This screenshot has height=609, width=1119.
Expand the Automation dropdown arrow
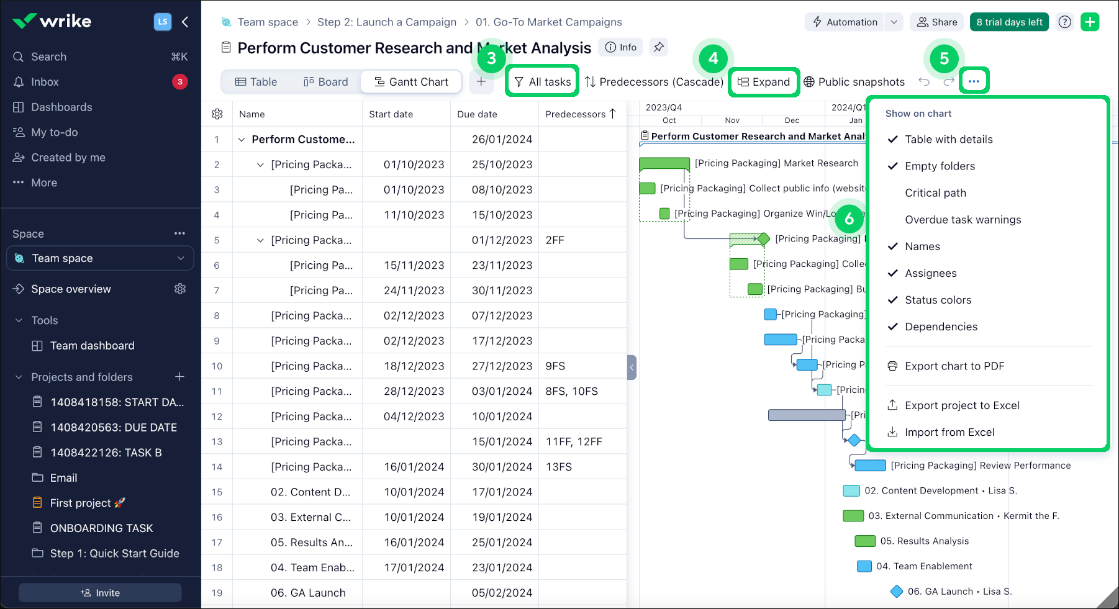pos(894,22)
